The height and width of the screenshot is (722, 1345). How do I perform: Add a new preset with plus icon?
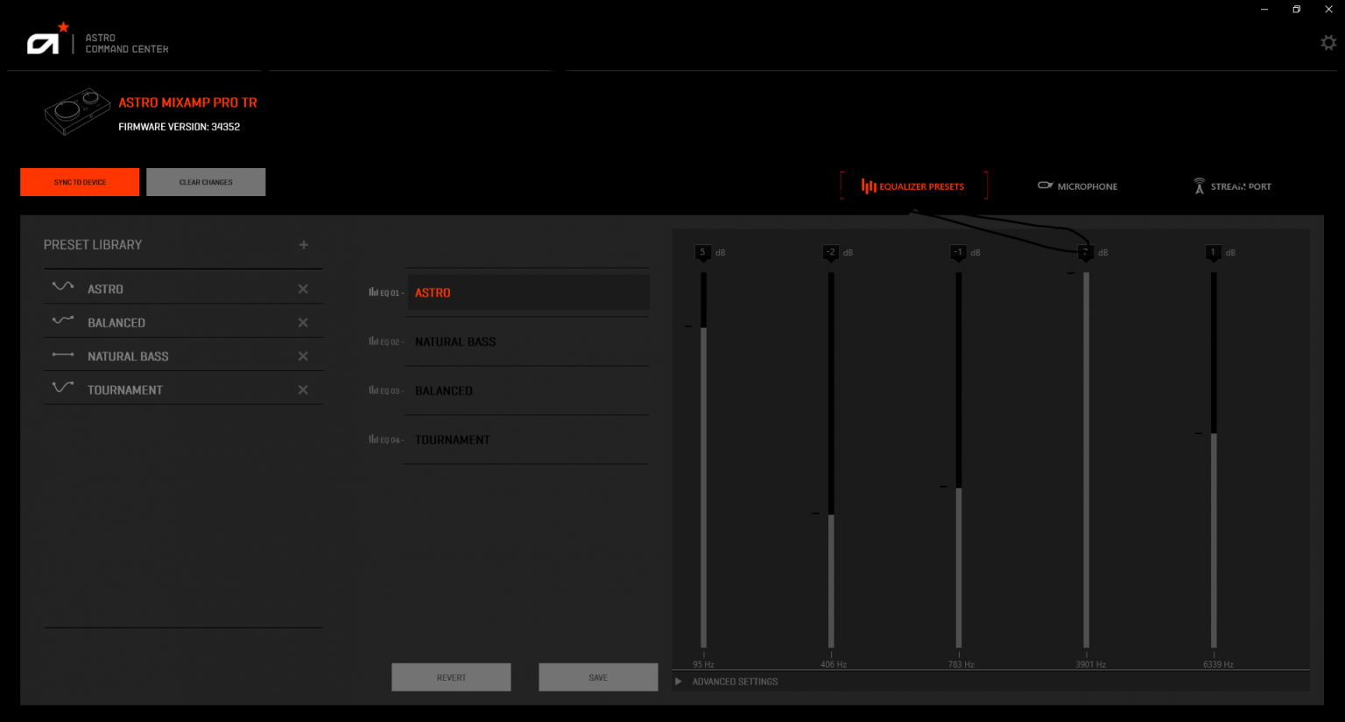click(x=304, y=245)
